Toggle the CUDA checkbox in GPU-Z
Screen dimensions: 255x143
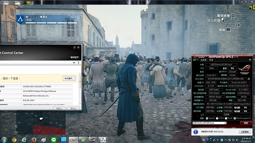point(217,118)
